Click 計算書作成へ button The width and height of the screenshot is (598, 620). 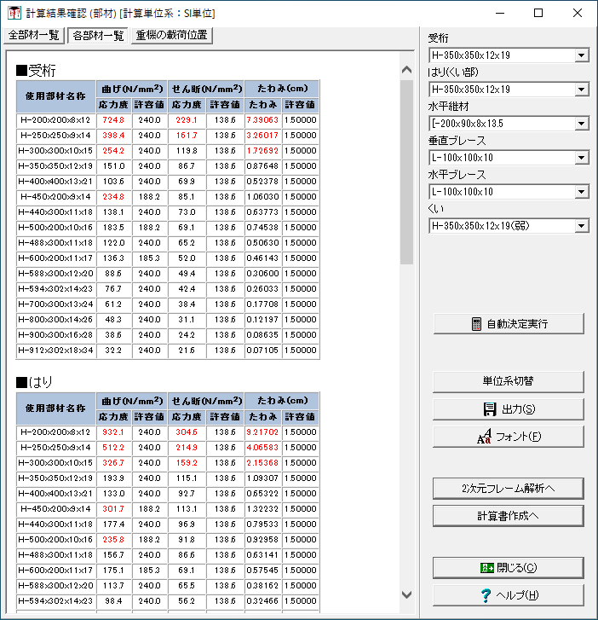[x=509, y=516]
